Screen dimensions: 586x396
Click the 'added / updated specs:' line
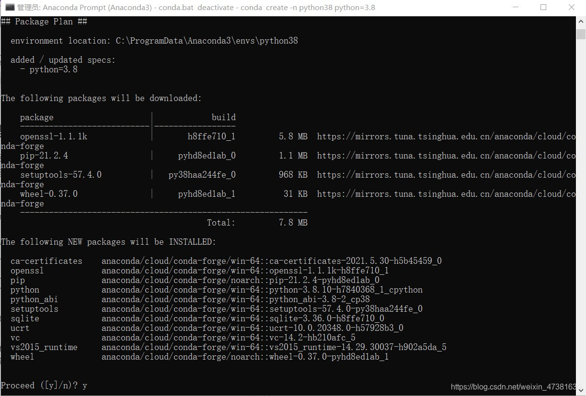63,60
